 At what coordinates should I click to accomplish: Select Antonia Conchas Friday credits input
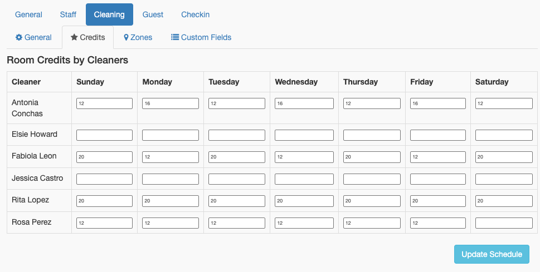point(437,103)
